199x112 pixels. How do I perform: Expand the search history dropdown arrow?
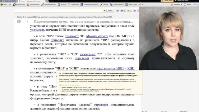click(104, 11)
